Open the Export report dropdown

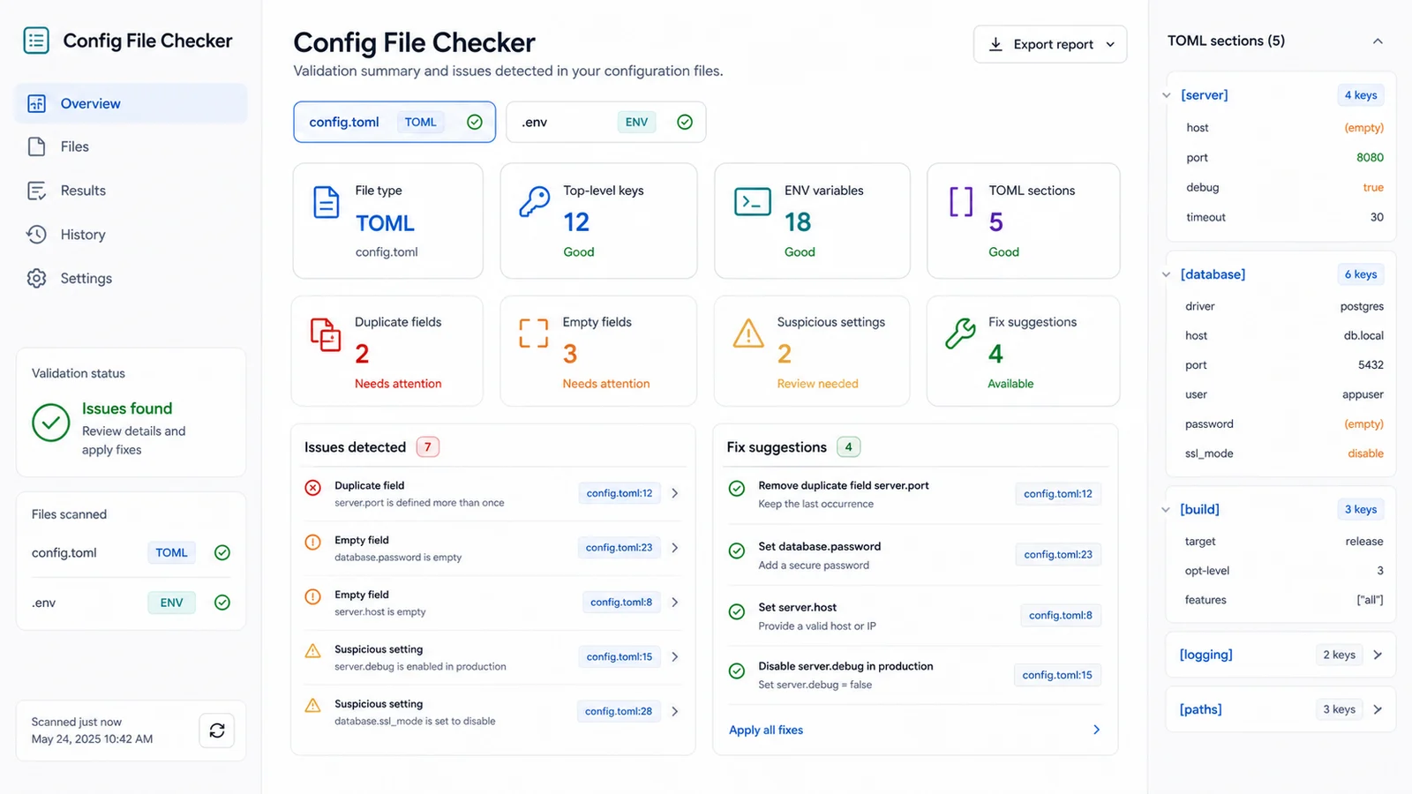(1050, 44)
